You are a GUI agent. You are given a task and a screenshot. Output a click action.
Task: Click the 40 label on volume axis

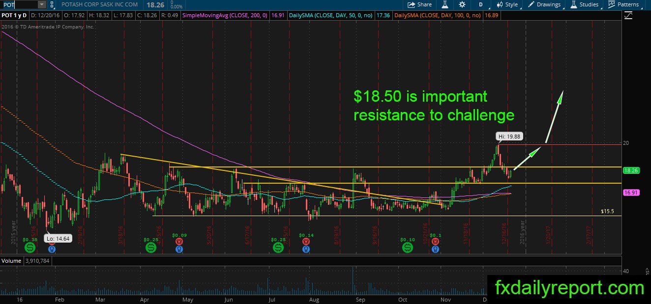click(626, 271)
